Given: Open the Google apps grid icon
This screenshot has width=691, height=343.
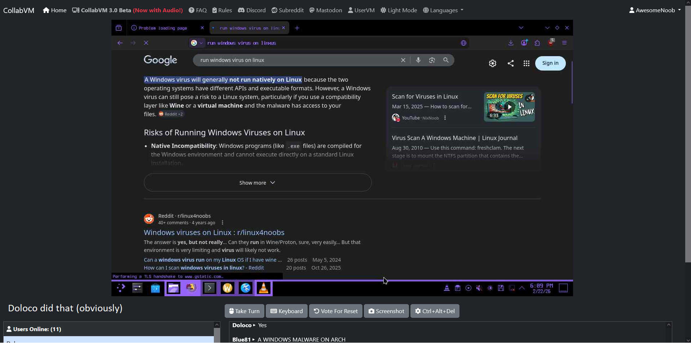Looking at the screenshot, I should (x=526, y=63).
